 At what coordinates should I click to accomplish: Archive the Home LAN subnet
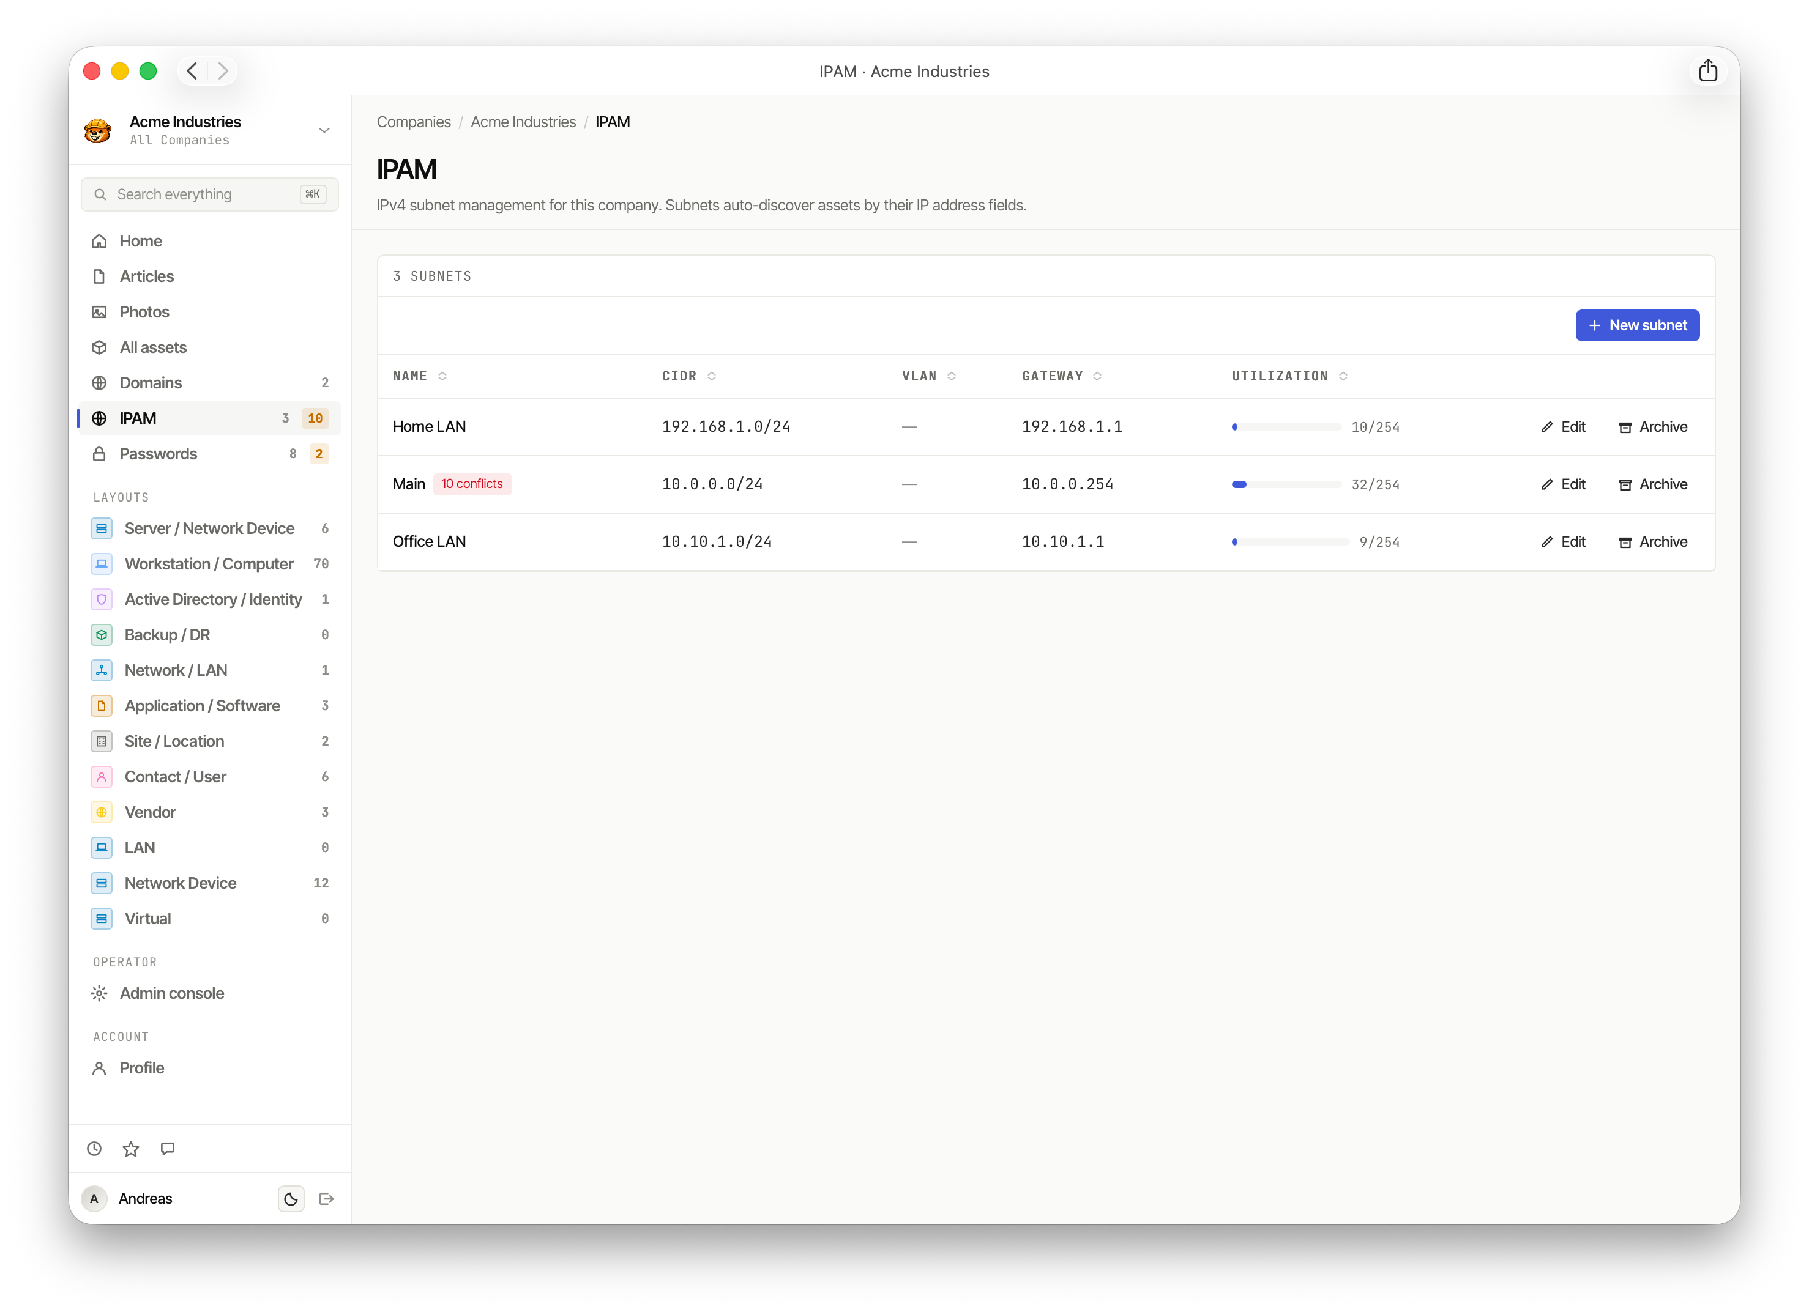tap(1653, 427)
